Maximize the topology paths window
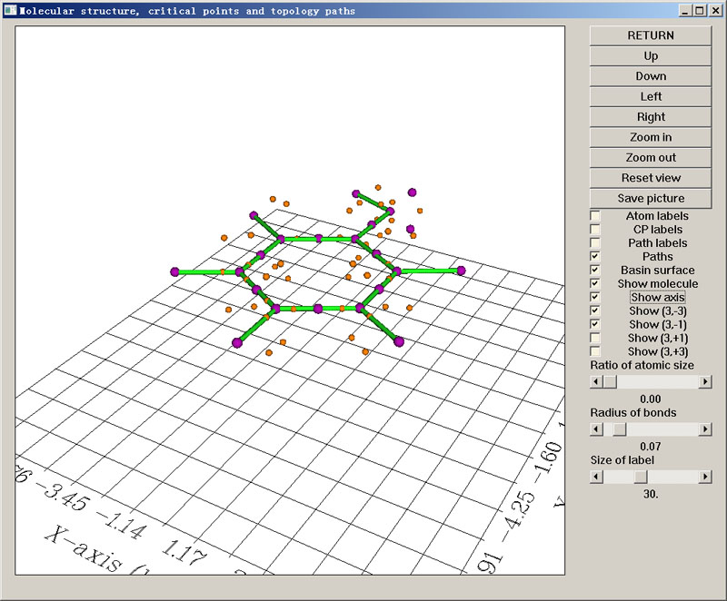The image size is (727, 601). 700,11
